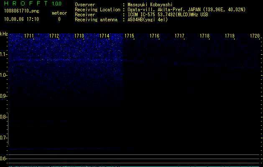Click antenna value A504HB(yagi 4el)
This screenshot has height=167, width=263.
(148, 20)
